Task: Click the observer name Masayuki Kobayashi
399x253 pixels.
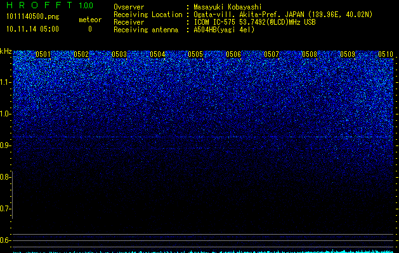Action: (228, 7)
